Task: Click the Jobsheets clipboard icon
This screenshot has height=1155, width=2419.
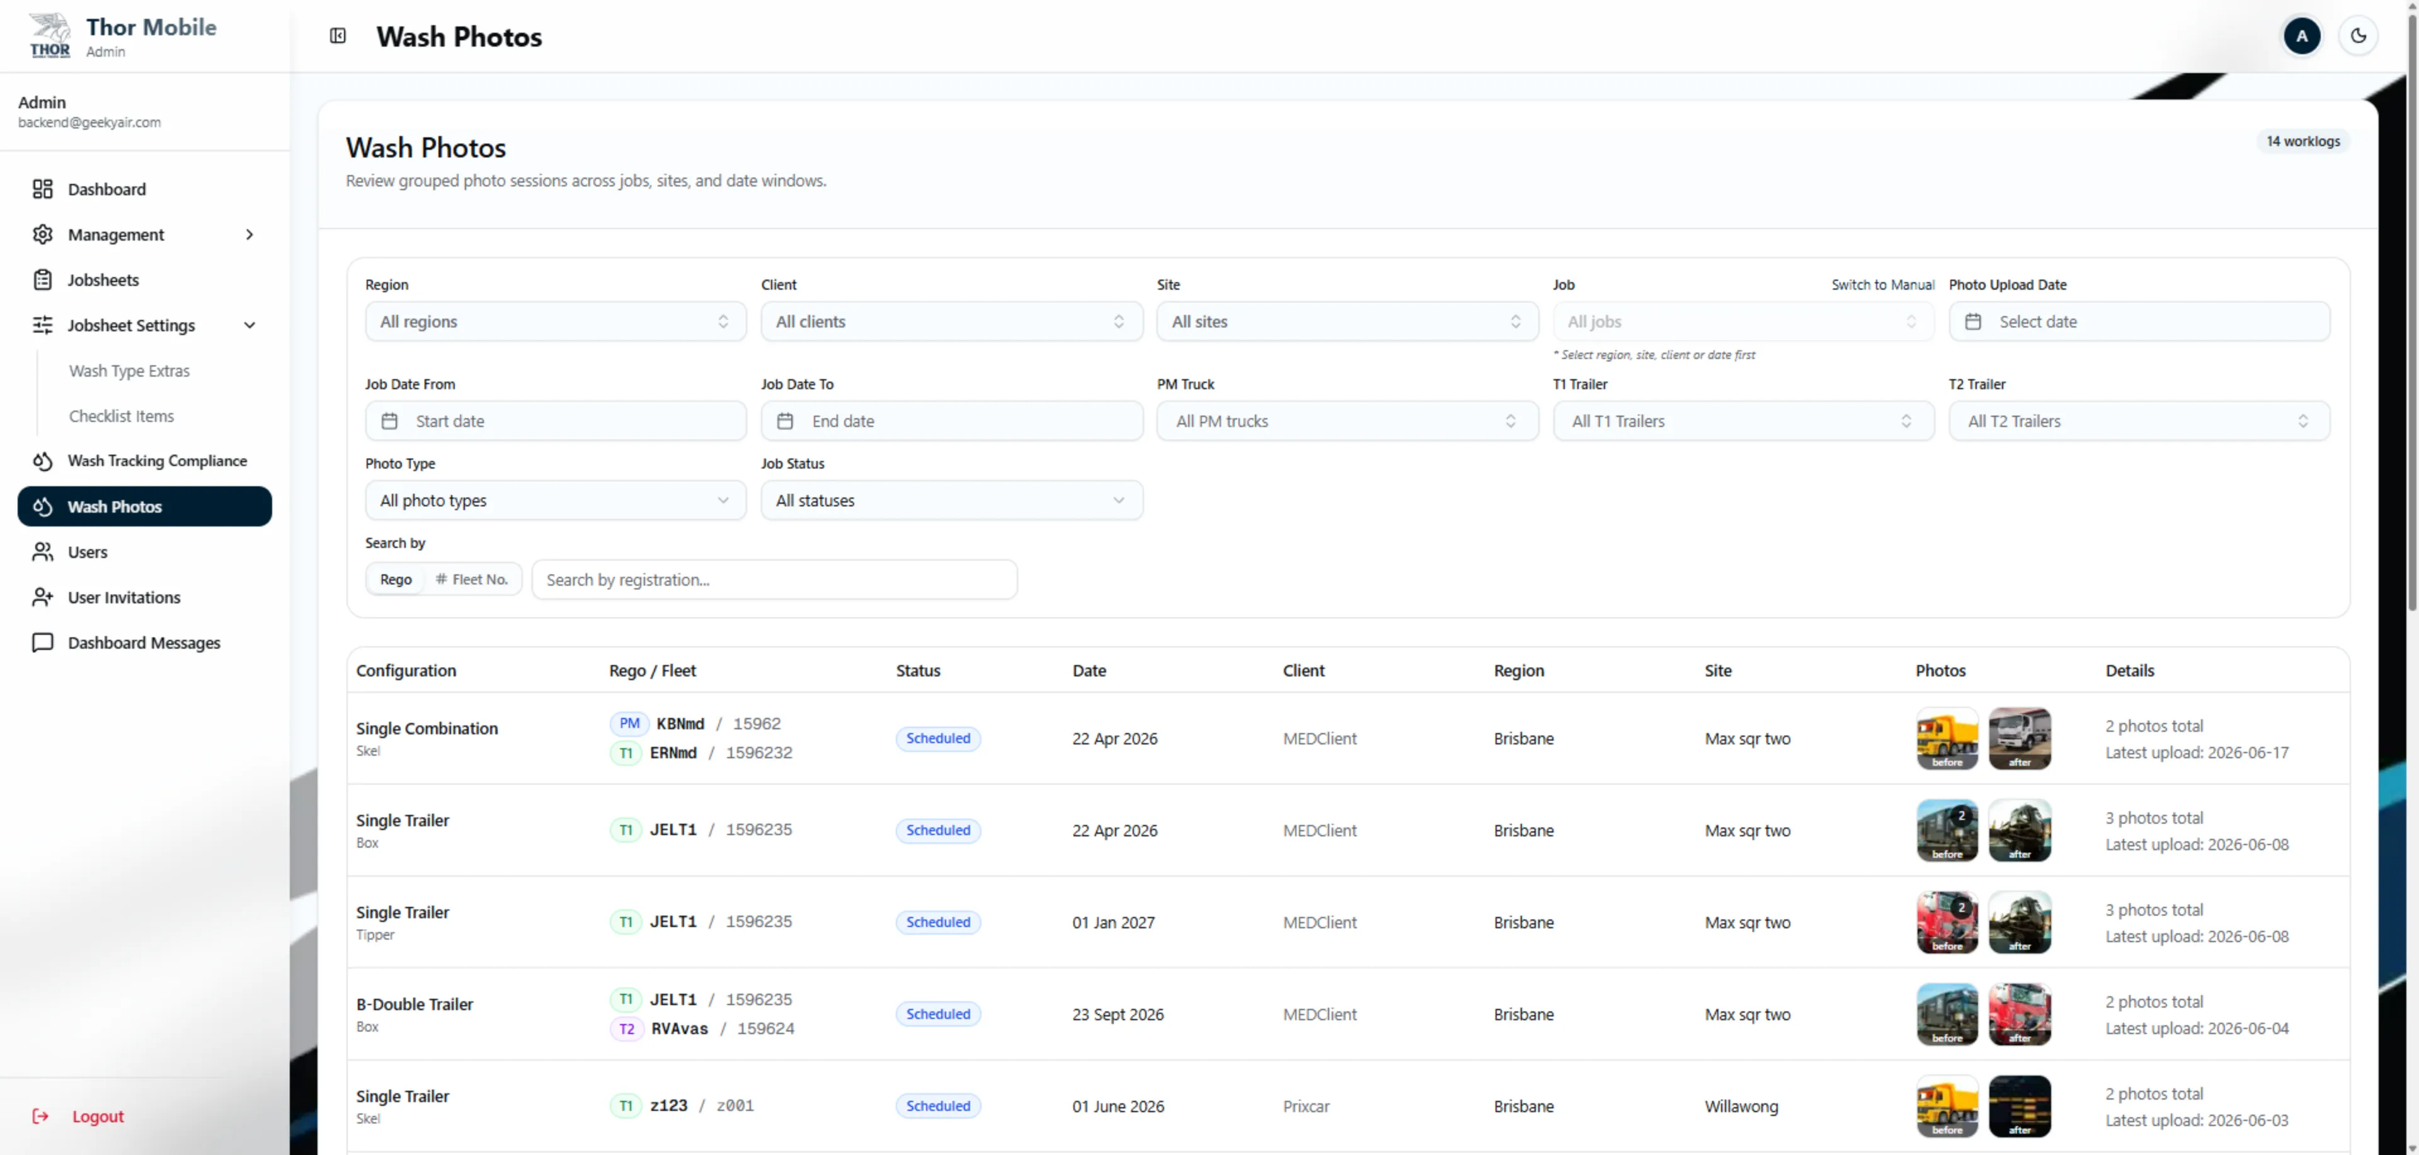Action: click(x=42, y=280)
